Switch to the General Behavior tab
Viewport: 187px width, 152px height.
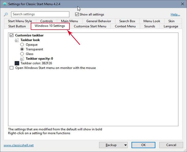(x=99, y=21)
